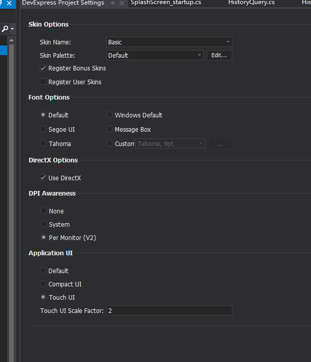Click the scrollbar up arrow
The image size is (311, 362).
coord(11,40)
